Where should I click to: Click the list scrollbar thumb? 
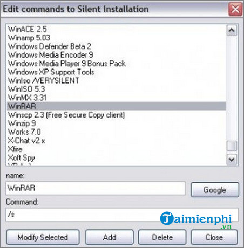pos(232,146)
